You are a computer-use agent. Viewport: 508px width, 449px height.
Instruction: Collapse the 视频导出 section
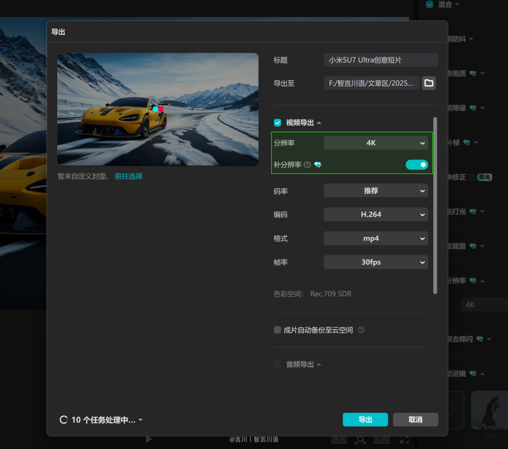click(x=318, y=122)
